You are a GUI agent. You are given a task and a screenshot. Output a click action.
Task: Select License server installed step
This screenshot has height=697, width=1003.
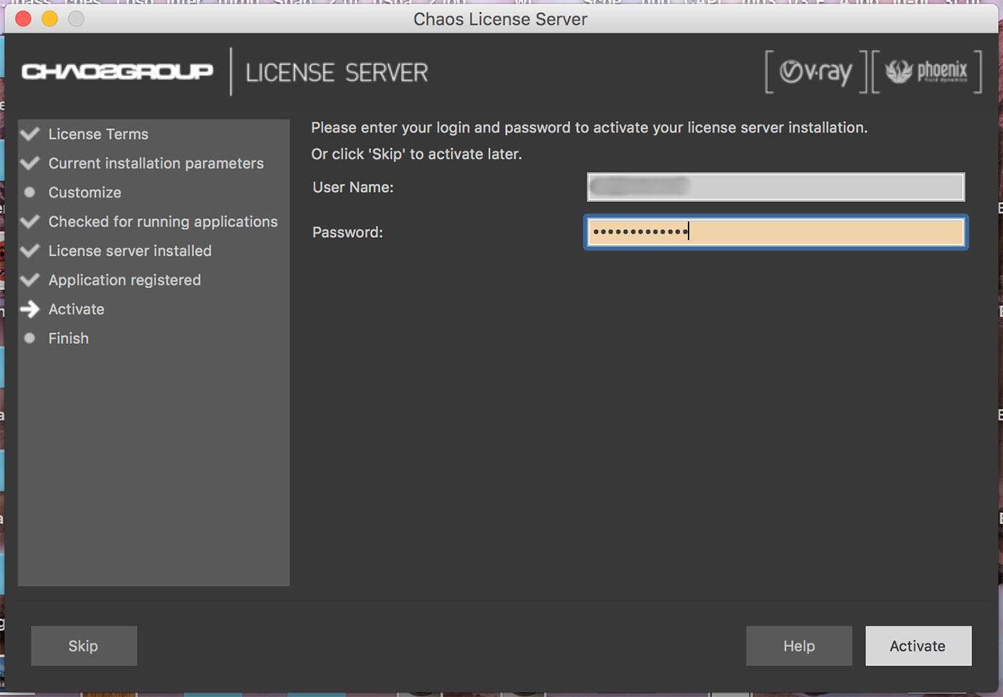click(x=130, y=251)
